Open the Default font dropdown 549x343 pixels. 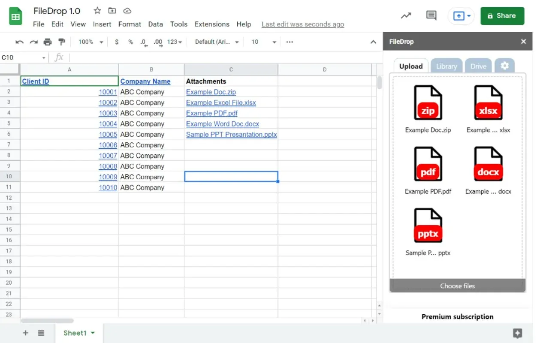[217, 42]
